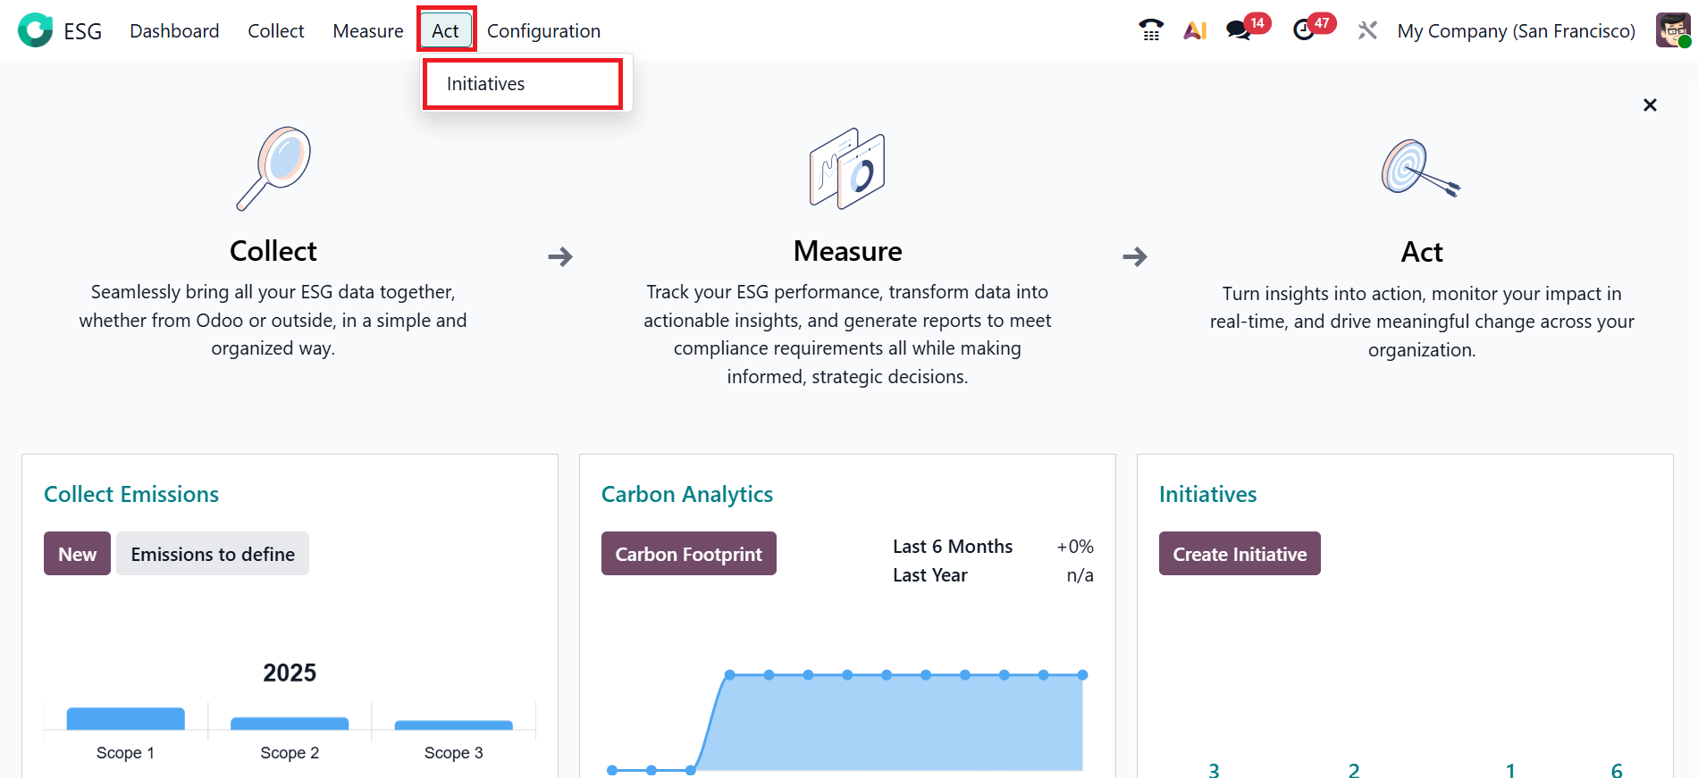Click the Create Initiative button
Viewport: 1698px width, 778px height.
[1240, 554]
